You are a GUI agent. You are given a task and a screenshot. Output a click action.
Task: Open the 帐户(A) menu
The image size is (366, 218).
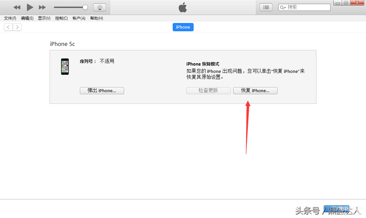(79, 18)
